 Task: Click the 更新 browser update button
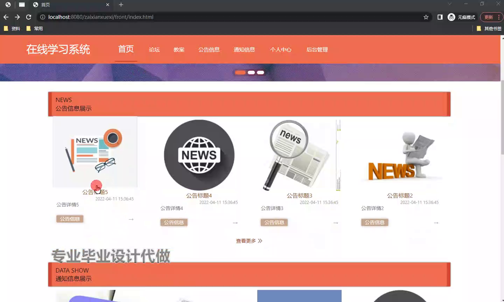[x=492, y=17]
